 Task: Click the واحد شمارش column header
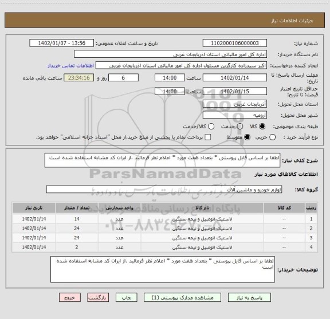pyautogui.click(x=119, y=208)
